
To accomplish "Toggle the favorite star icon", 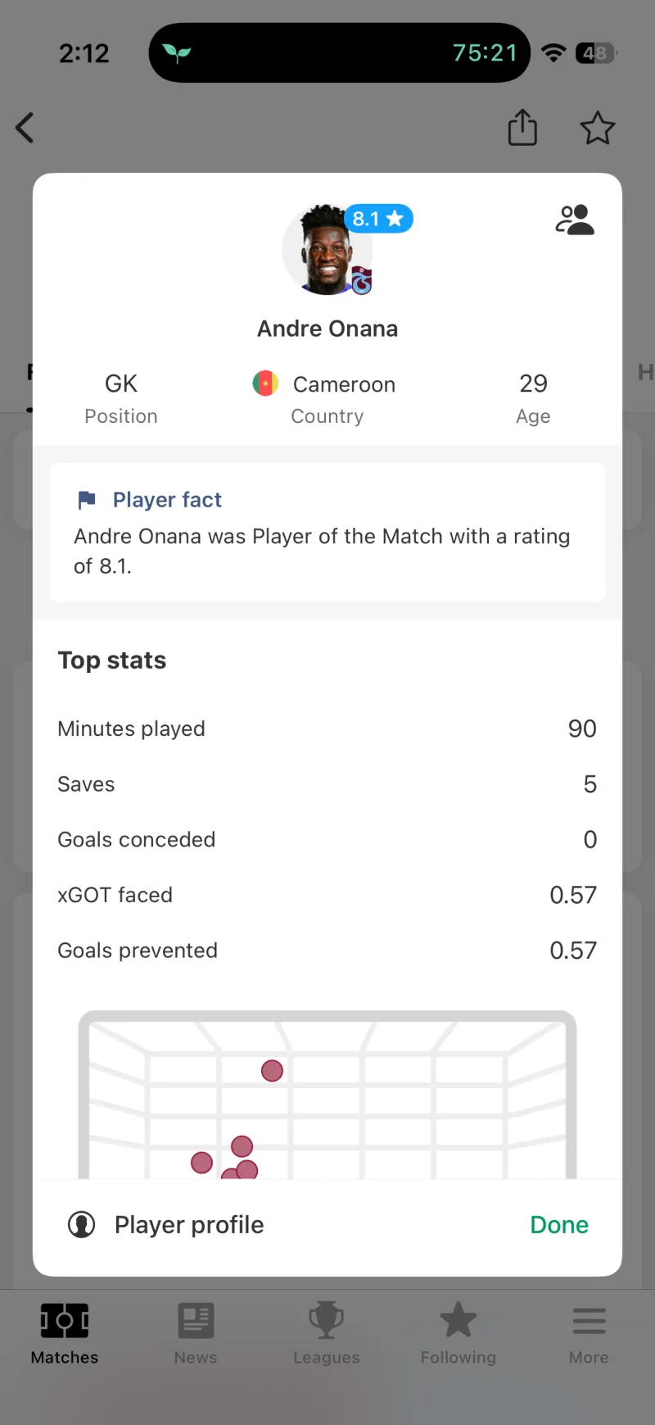I will pyautogui.click(x=597, y=128).
